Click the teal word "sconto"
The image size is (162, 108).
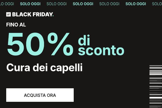point(101,50)
